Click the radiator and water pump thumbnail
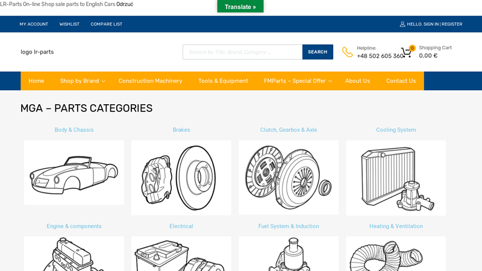This screenshot has width=482, height=271. pyautogui.click(x=396, y=178)
